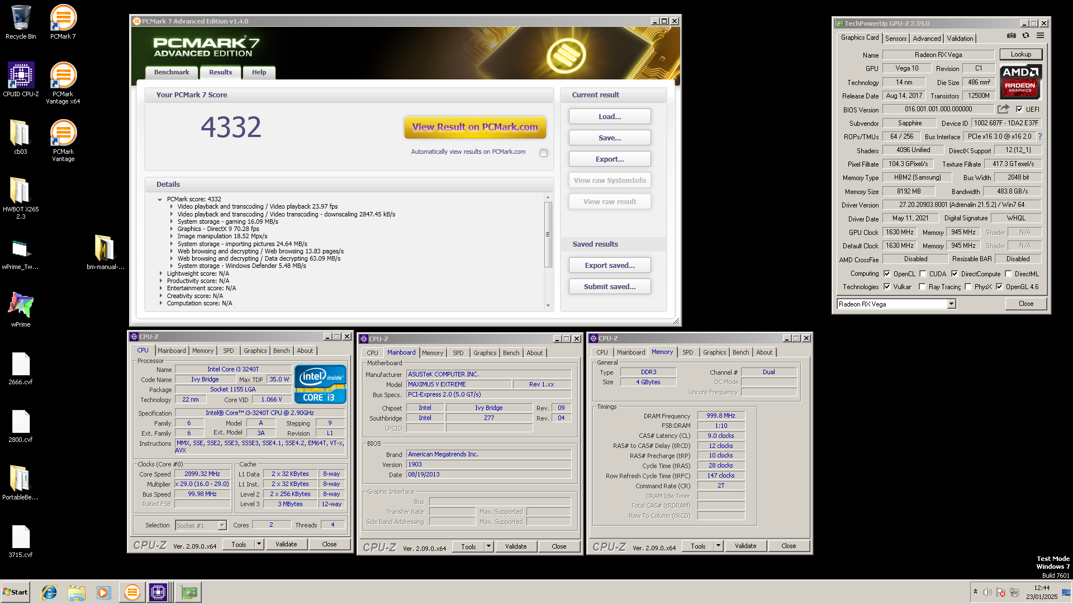Toggle the DirectML checkbox in GPU-Z

tap(1008, 274)
